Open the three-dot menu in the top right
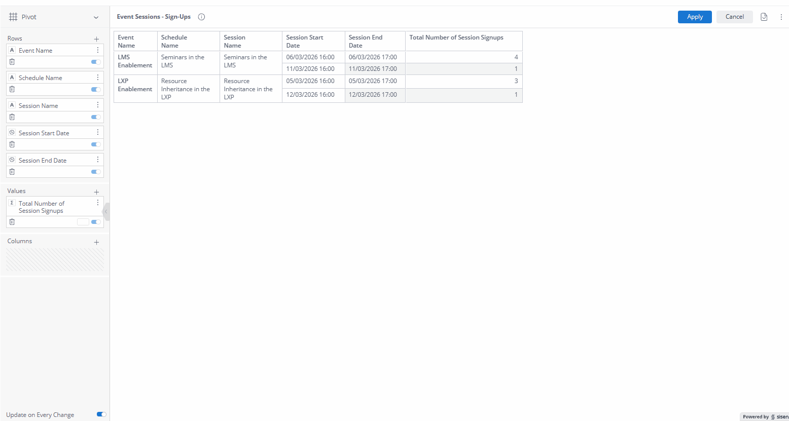The width and height of the screenshot is (789, 421). point(781,17)
